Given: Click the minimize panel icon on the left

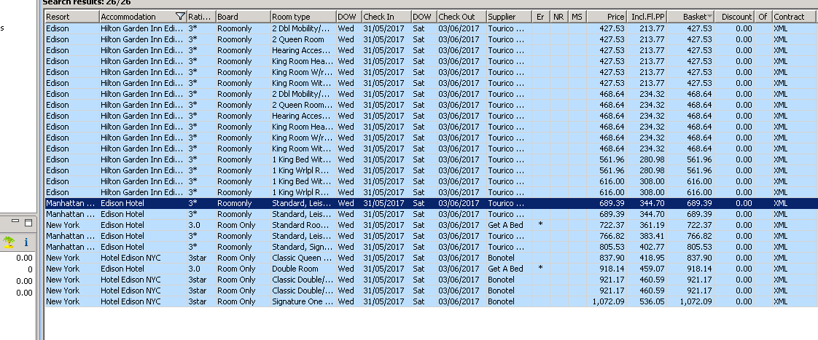Looking at the screenshot, I should point(15,222).
